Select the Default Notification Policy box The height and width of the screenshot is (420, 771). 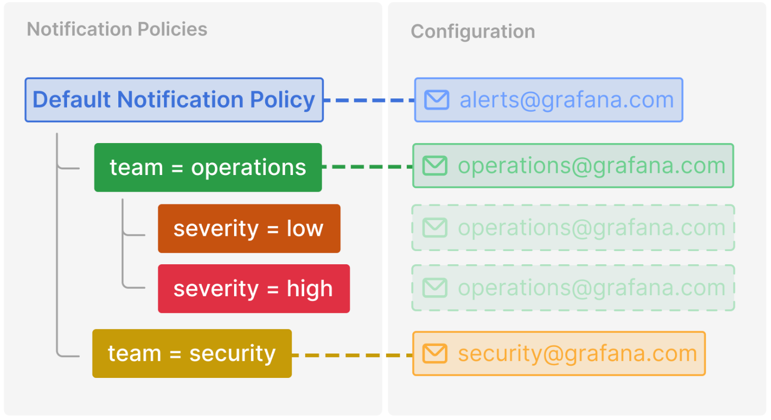pyautogui.click(x=174, y=100)
